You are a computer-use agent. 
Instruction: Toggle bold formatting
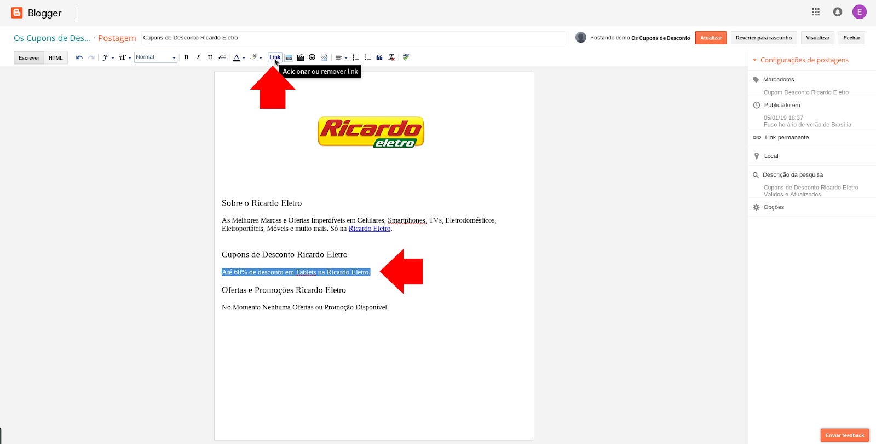pos(186,57)
